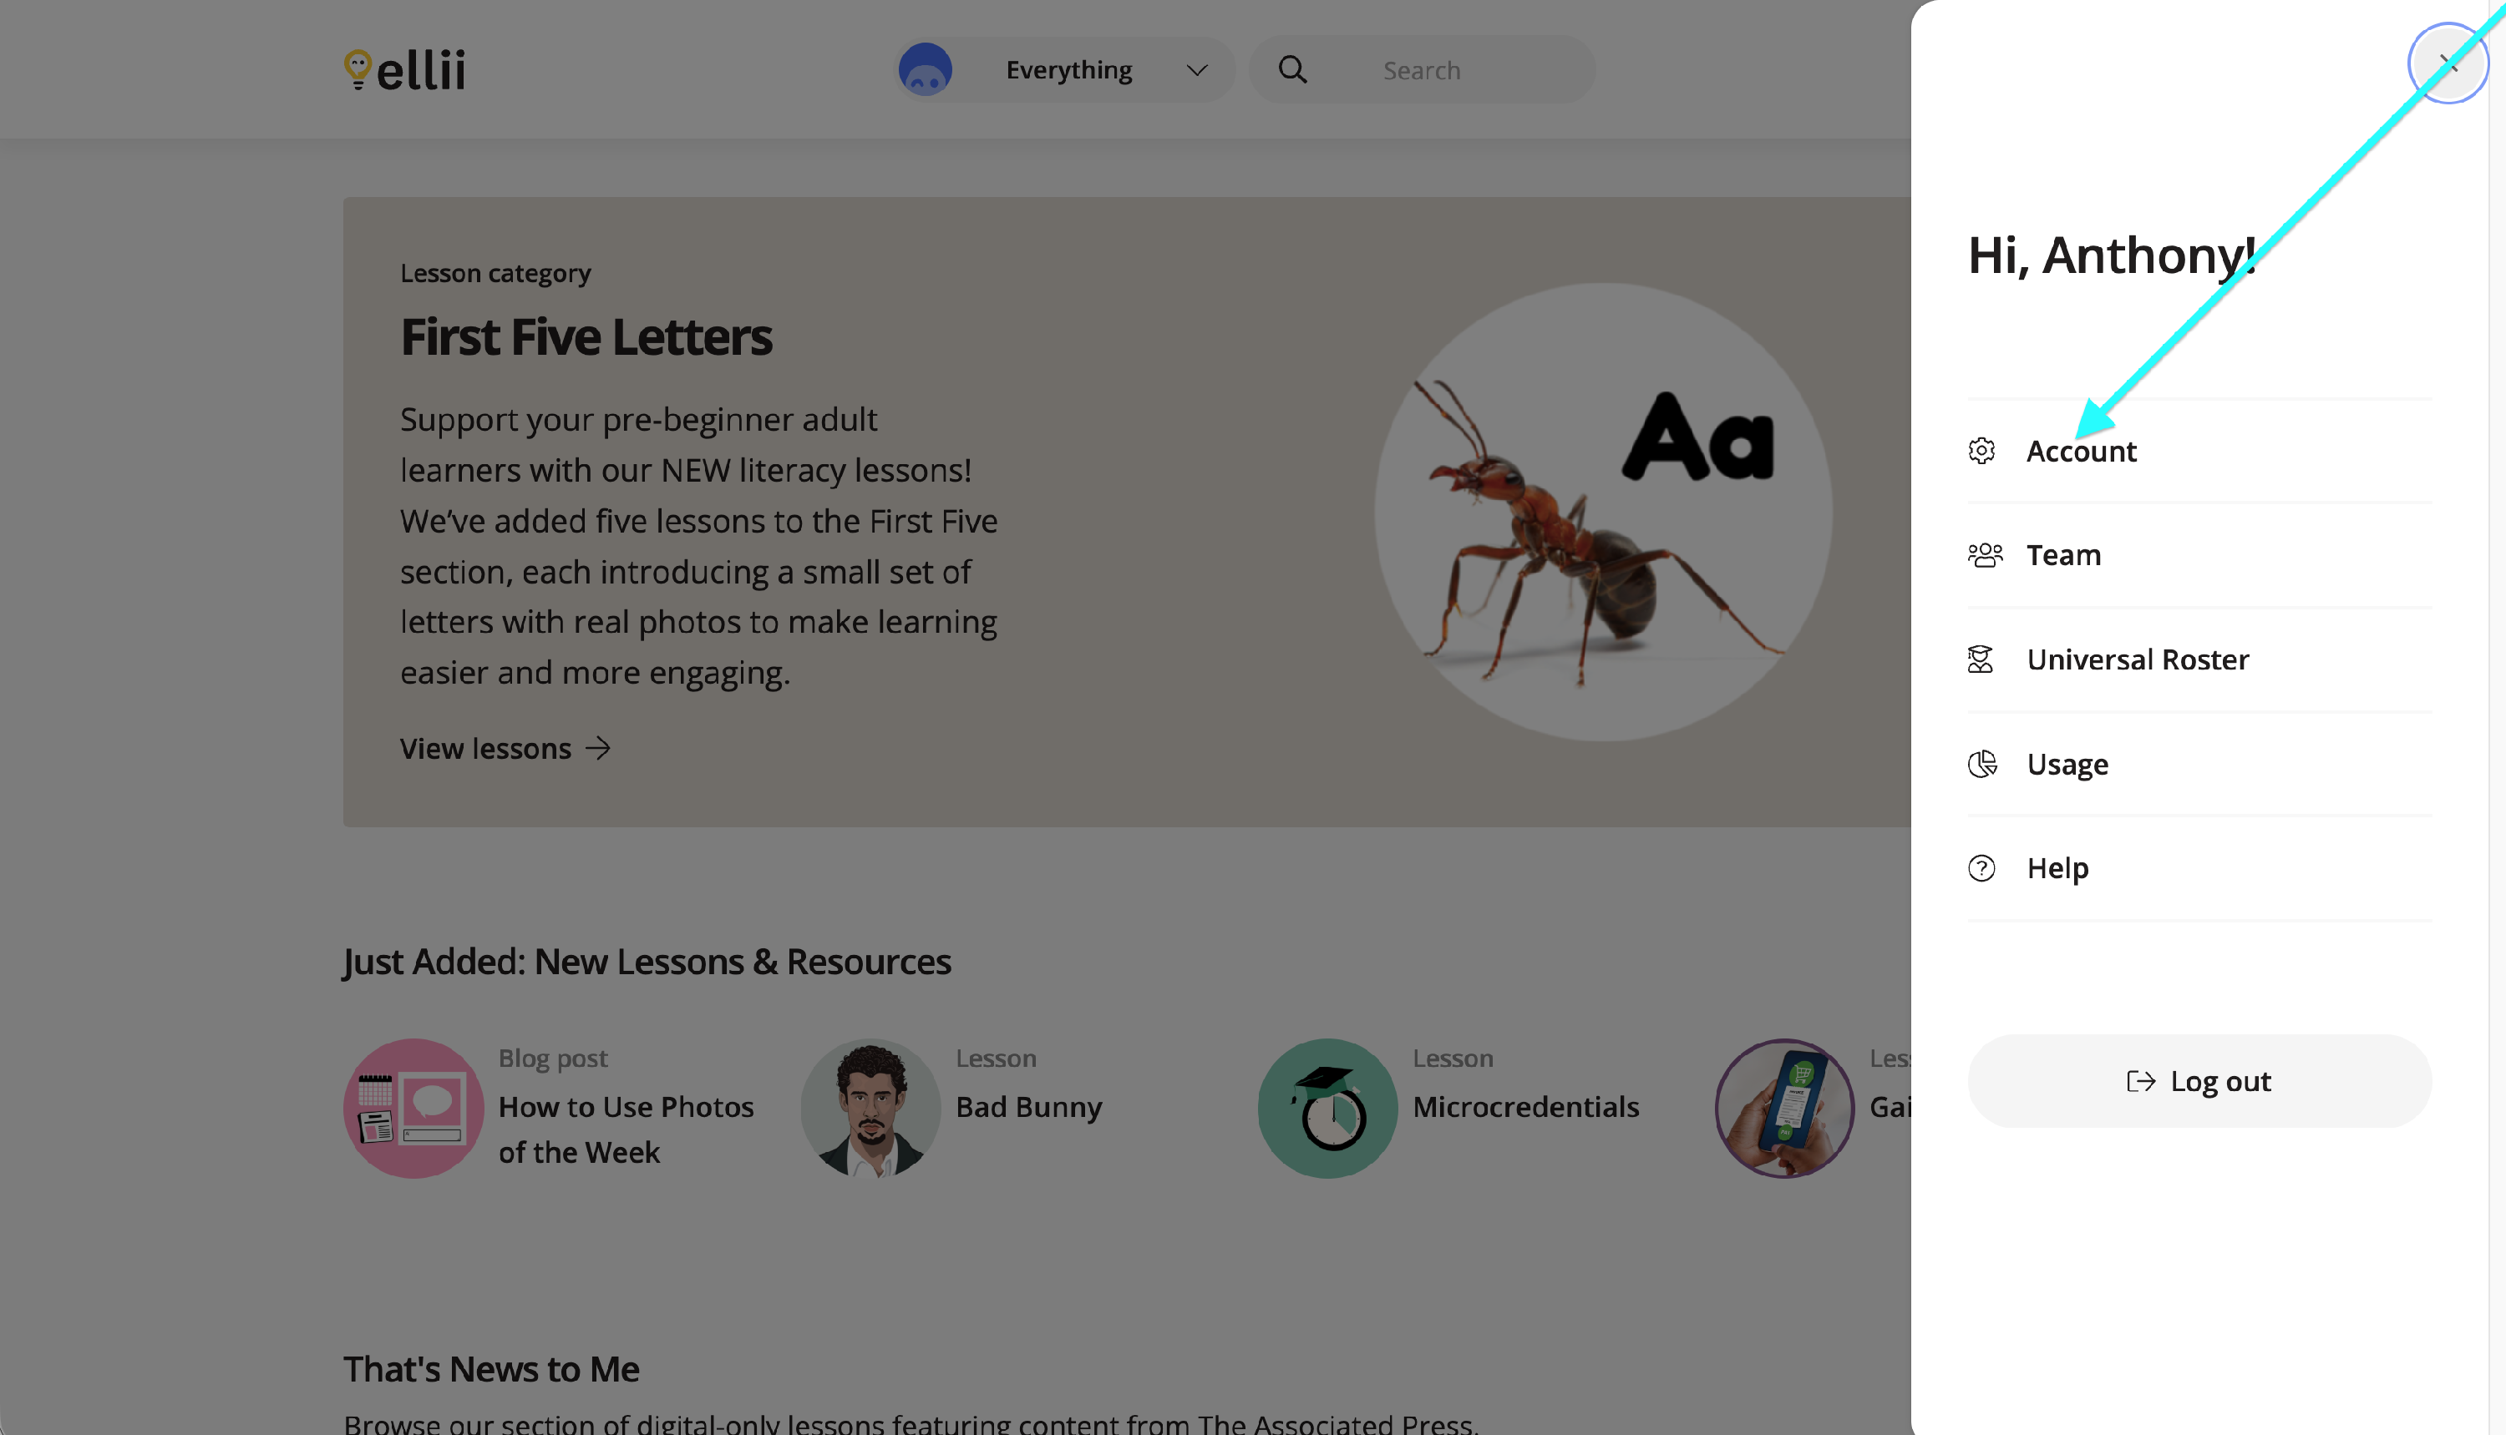Close the account side panel
Image resolution: width=2506 pixels, height=1435 pixels.
point(2448,64)
